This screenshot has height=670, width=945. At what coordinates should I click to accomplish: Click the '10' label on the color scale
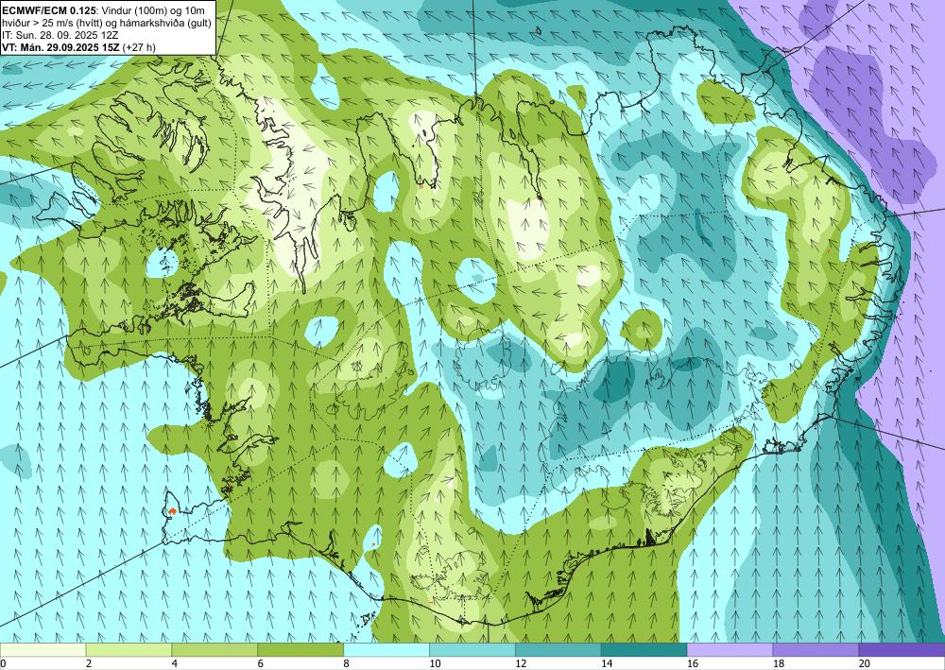pyautogui.click(x=435, y=664)
